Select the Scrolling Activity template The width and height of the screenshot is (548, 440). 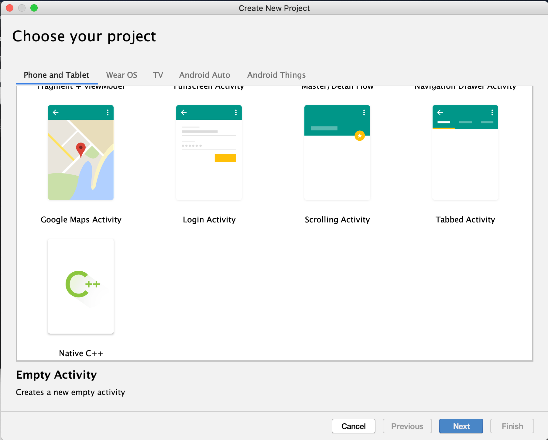pyautogui.click(x=337, y=153)
